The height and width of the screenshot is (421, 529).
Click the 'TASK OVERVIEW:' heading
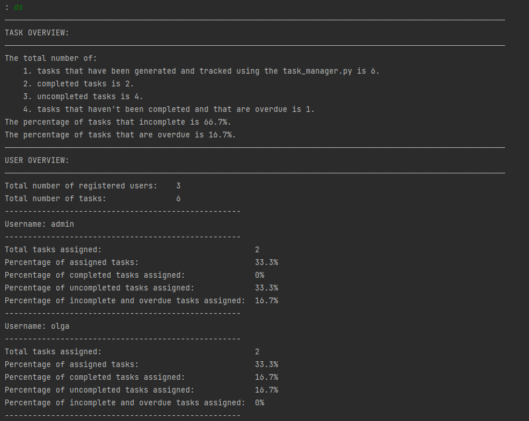coord(37,32)
